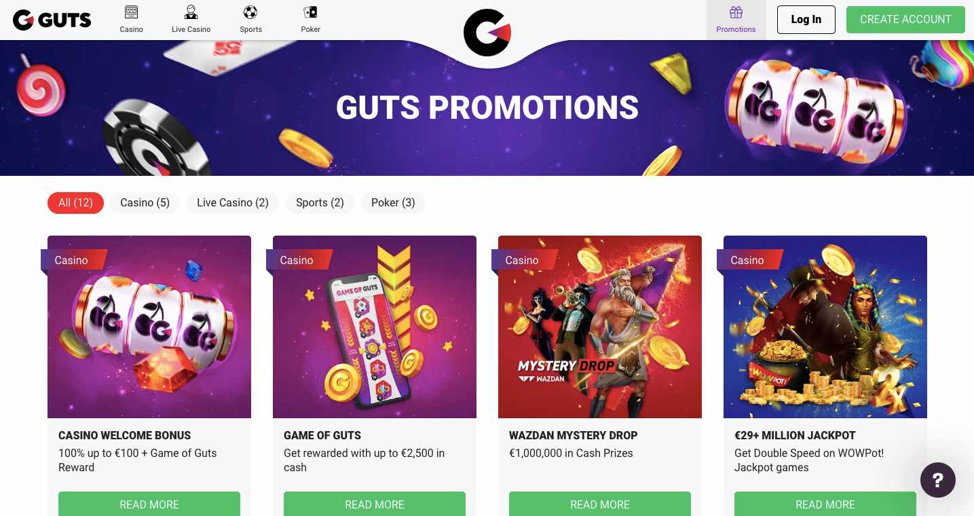Click the center Guts G emblem
Image resolution: width=974 pixels, height=516 pixels.
click(x=487, y=33)
